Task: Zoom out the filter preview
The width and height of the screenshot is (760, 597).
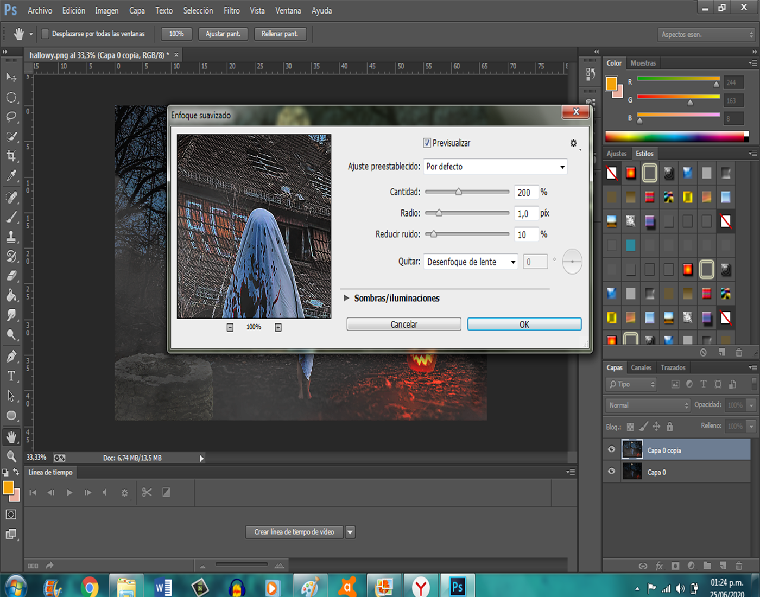Action: point(230,327)
